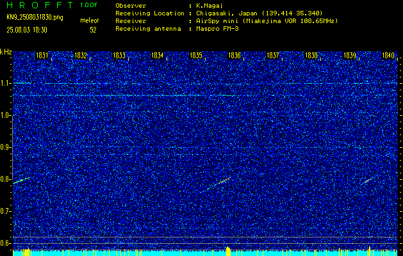Screen dimensions: 403x256
Task: Click the 'meteor' label above the count
Action: coord(90,20)
